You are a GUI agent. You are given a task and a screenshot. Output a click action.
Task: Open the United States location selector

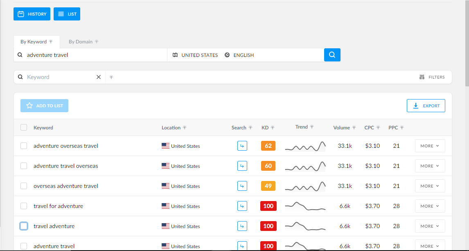[195, 55]
